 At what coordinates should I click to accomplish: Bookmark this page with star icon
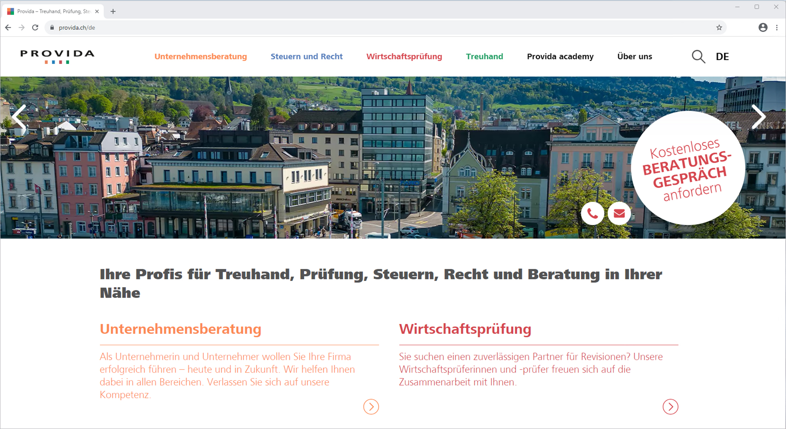[719, 27]
